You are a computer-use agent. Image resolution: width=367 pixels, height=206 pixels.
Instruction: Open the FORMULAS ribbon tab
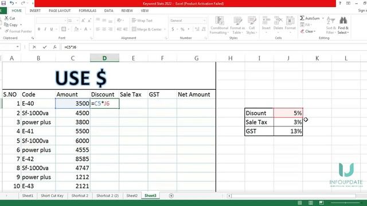tap(88, 11)
